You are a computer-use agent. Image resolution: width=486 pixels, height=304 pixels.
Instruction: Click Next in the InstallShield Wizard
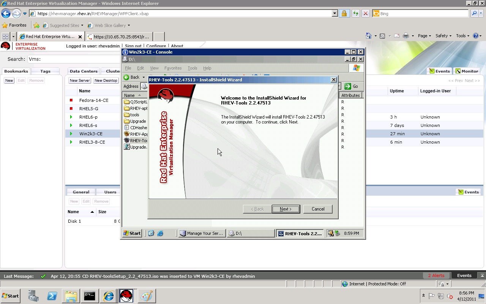tap(286, 209)
